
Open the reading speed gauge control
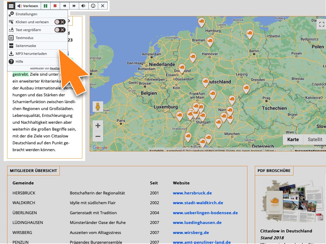93,6
